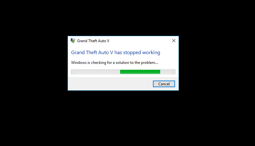Viewport: 255px width, 146px height.
Task: Close the Grand Theft Auto V error dialog
Action: click(x=174, y=41)
